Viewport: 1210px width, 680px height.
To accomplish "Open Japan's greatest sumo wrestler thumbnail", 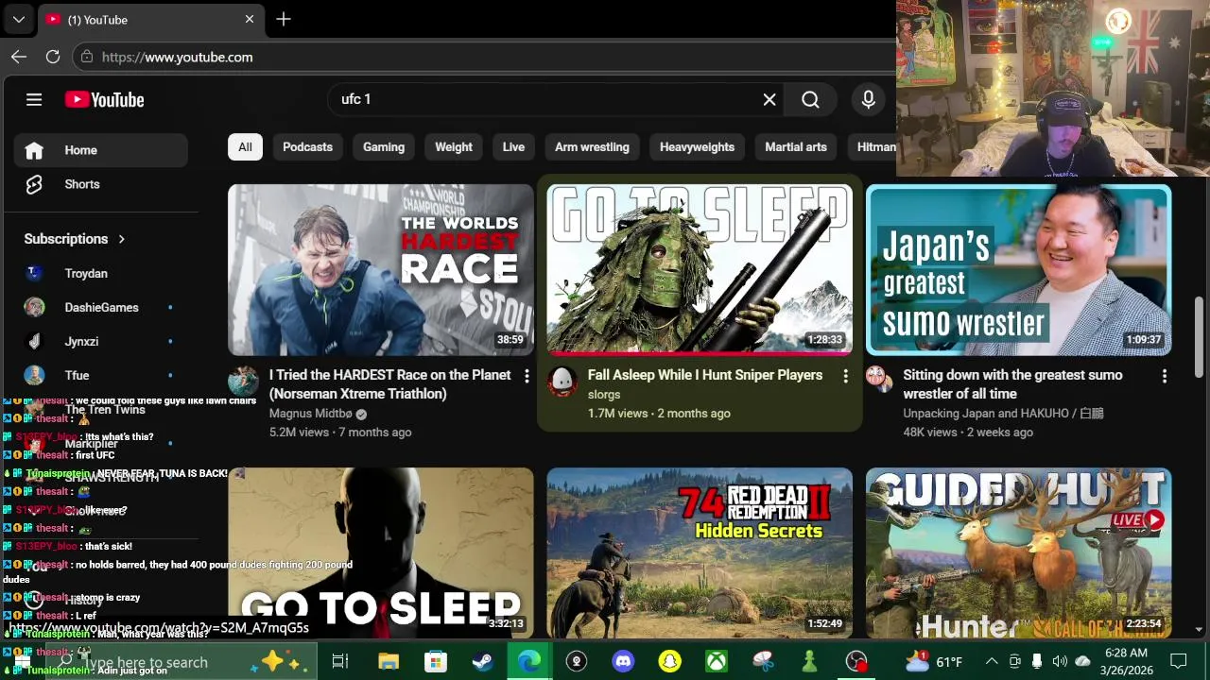I will click(x=1018, y=270).
